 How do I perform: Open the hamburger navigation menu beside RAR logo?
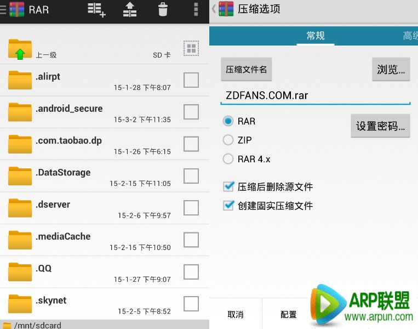coord(3,9)
